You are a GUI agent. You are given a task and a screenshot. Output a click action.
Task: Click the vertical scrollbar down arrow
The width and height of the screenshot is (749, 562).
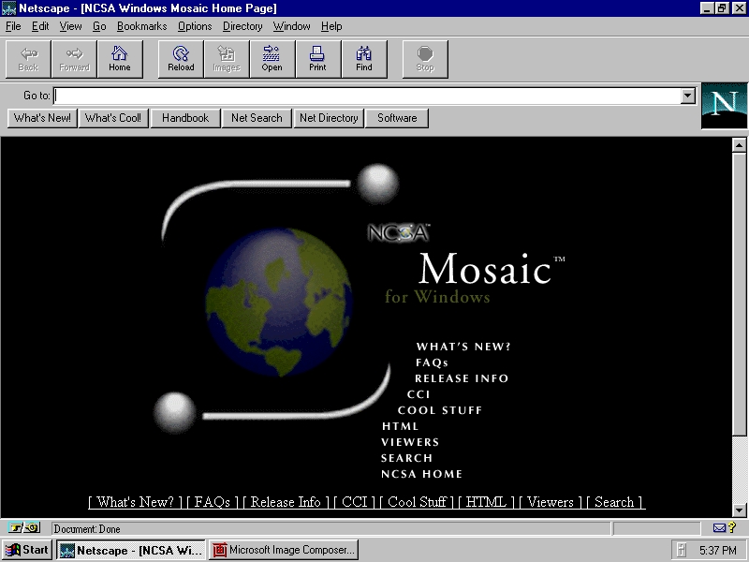[739, 510]
